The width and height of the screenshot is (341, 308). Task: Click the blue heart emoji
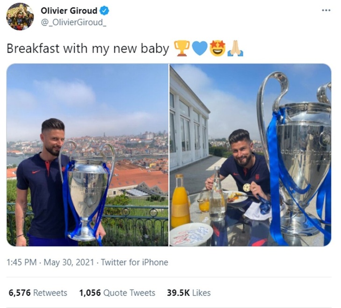(200, 48)
